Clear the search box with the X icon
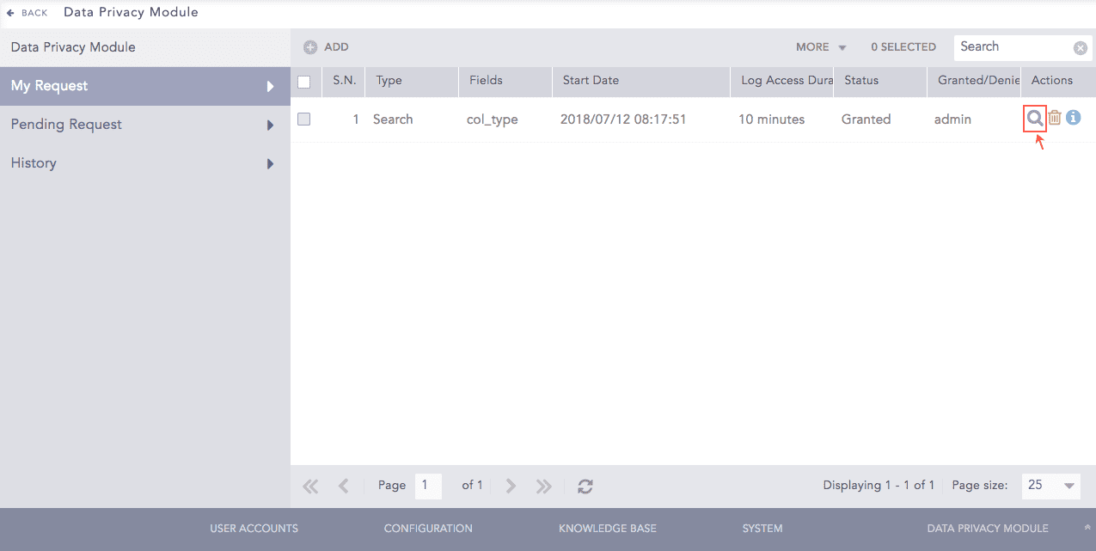 pyautogui.click(x=1081, y=48)
